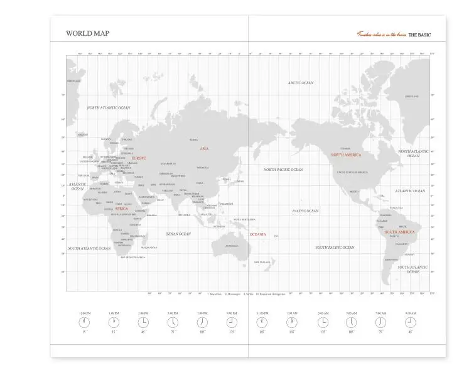Viewport: 469px width, 370px height.
Task: Click the PARAGUAY country label
Action: point(401,244)
